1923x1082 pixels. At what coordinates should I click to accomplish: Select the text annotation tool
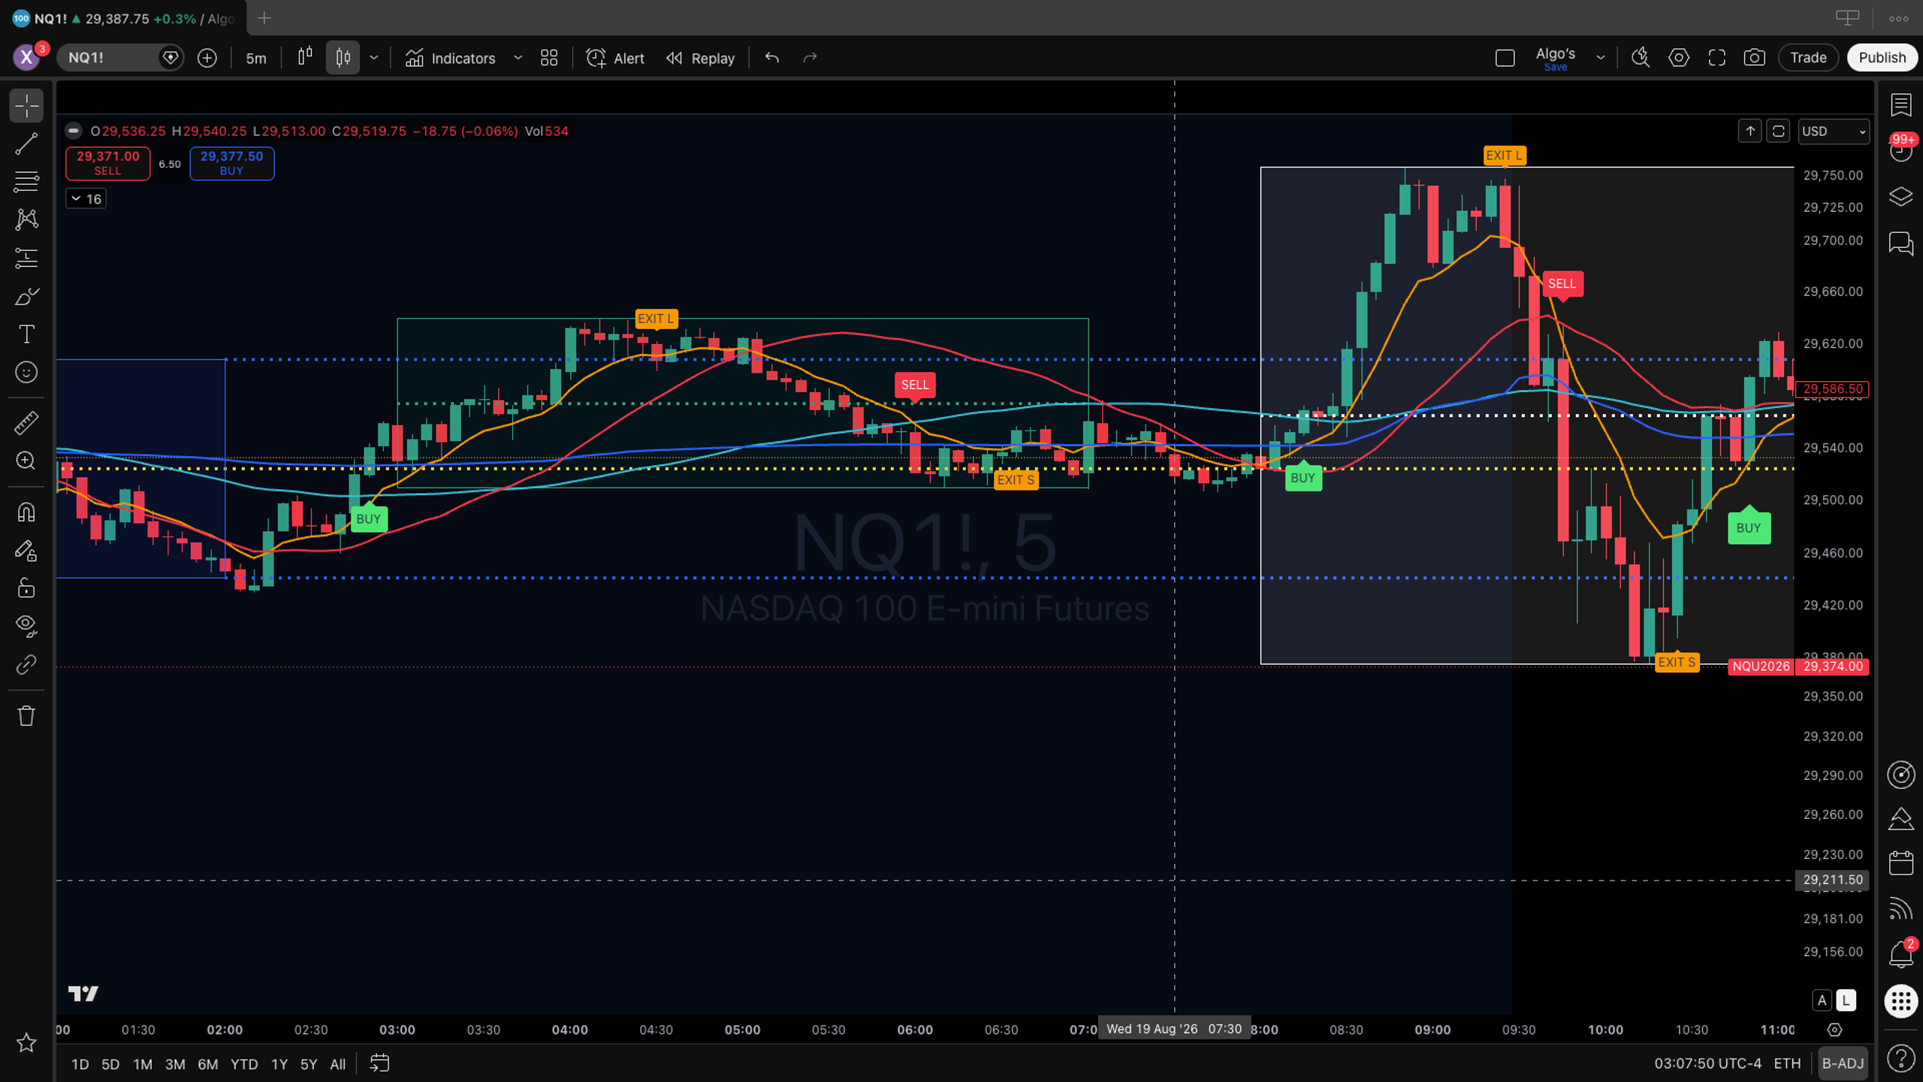[x=26, y=334]
